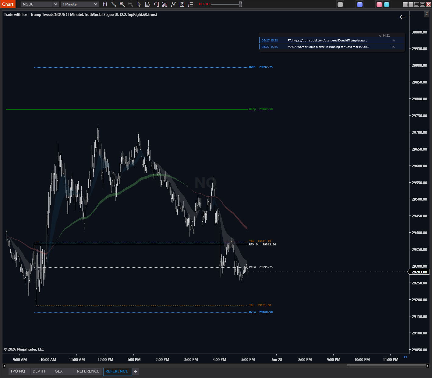
Task: Click the horizontal scrollbar right arrow
Action: 428,366
